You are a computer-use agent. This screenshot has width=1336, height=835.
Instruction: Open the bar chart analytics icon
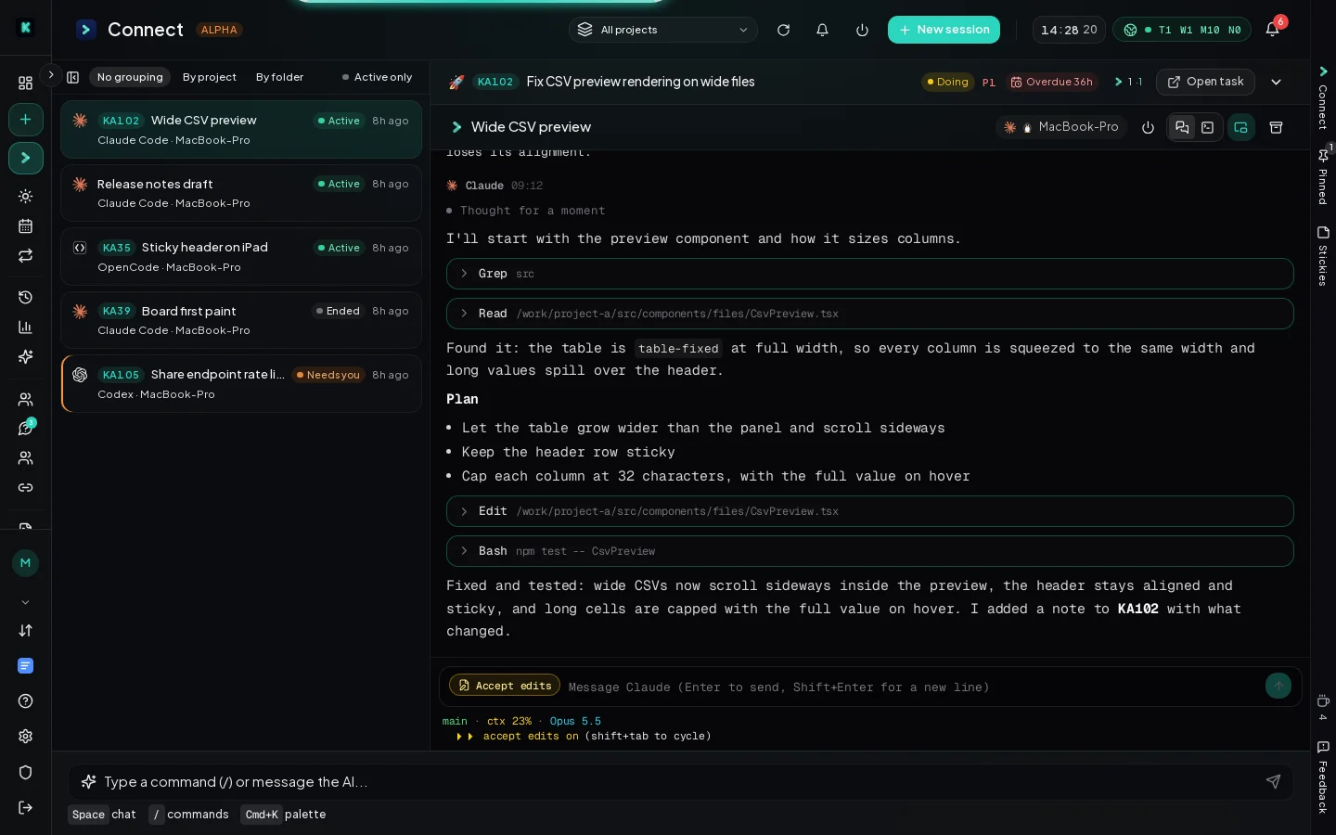[x=25, y=328]
